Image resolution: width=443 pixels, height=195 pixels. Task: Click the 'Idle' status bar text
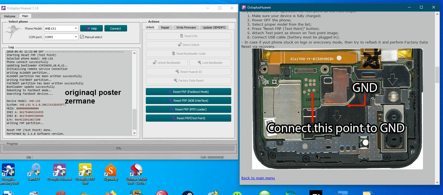tap(29, 157)
